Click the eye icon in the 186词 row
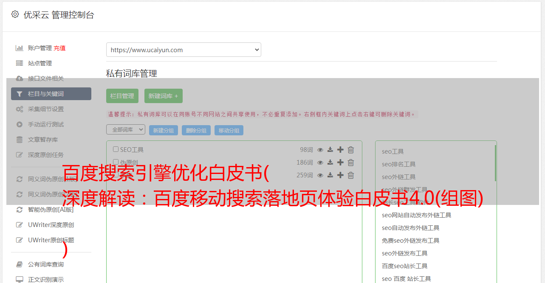The height and width of the screenshot is (283, 545). (x=320, y=163)
